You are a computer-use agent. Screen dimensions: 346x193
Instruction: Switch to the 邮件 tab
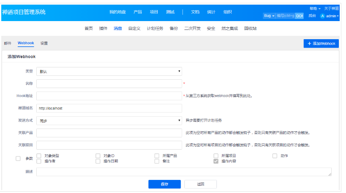[x=8, y=43]
